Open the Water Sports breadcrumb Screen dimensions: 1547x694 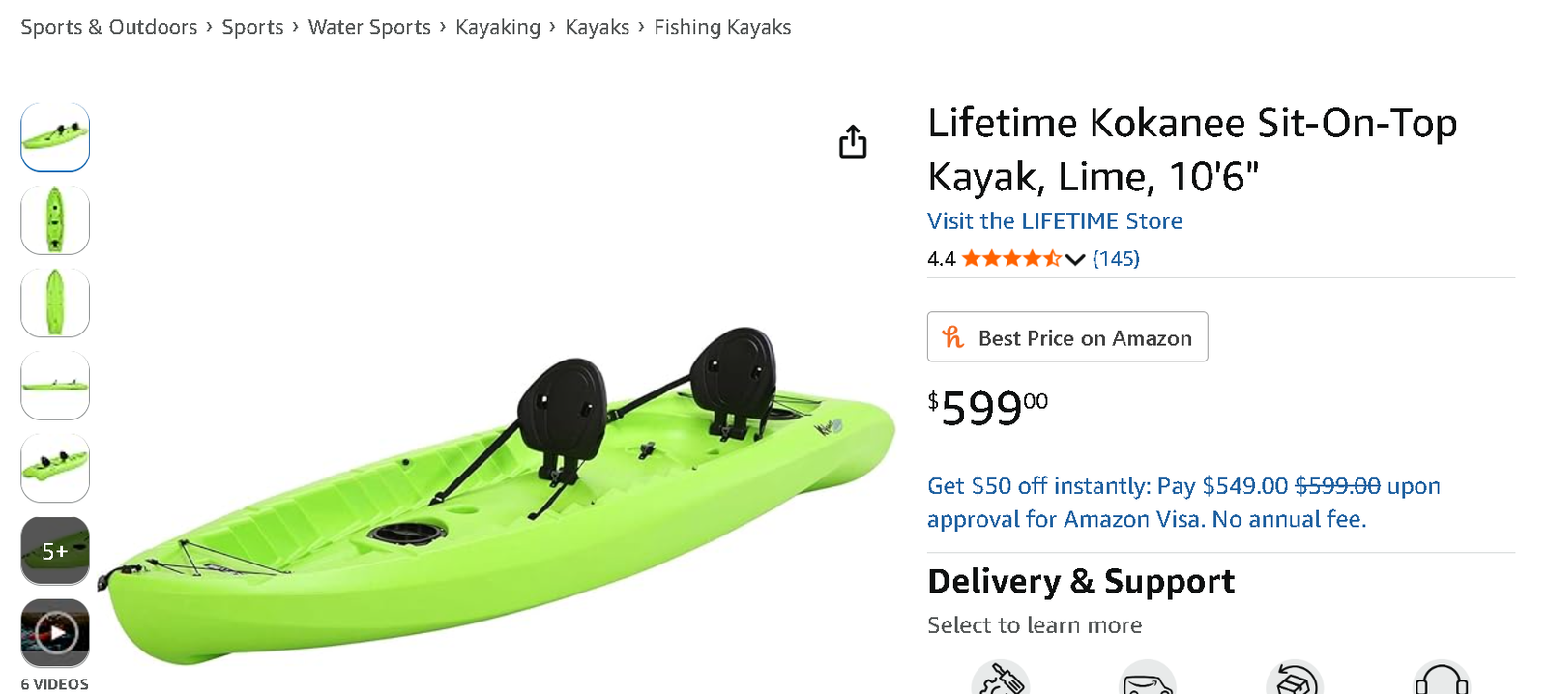point(369,27)
